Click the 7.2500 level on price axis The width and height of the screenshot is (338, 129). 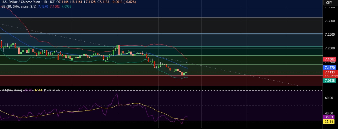329,35
